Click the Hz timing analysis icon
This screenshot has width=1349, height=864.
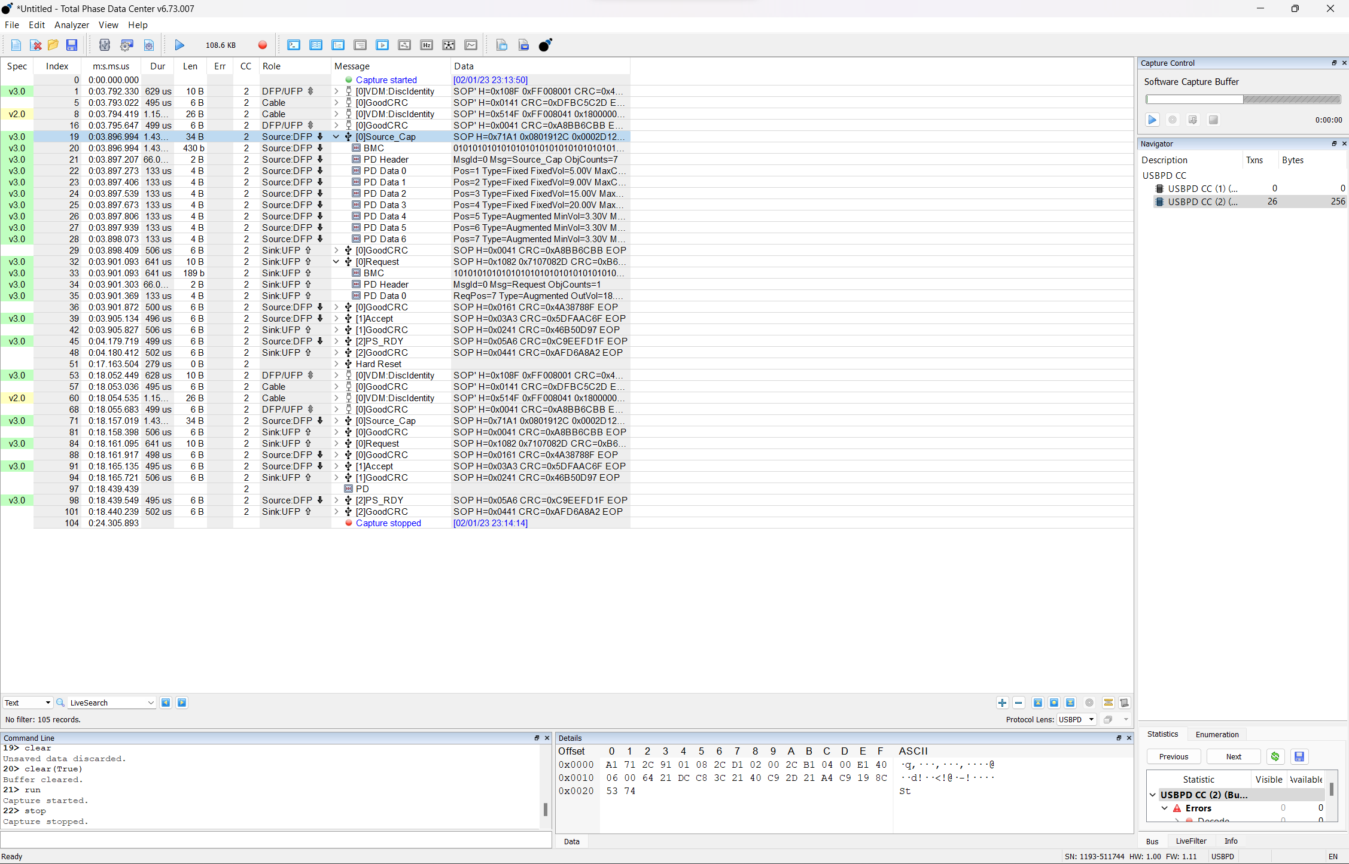coord(426,45)
